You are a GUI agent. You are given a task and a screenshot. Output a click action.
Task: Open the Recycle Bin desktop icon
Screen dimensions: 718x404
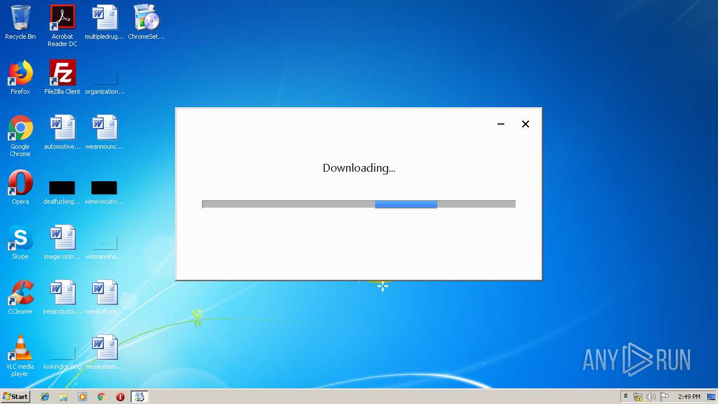[20, 22]
